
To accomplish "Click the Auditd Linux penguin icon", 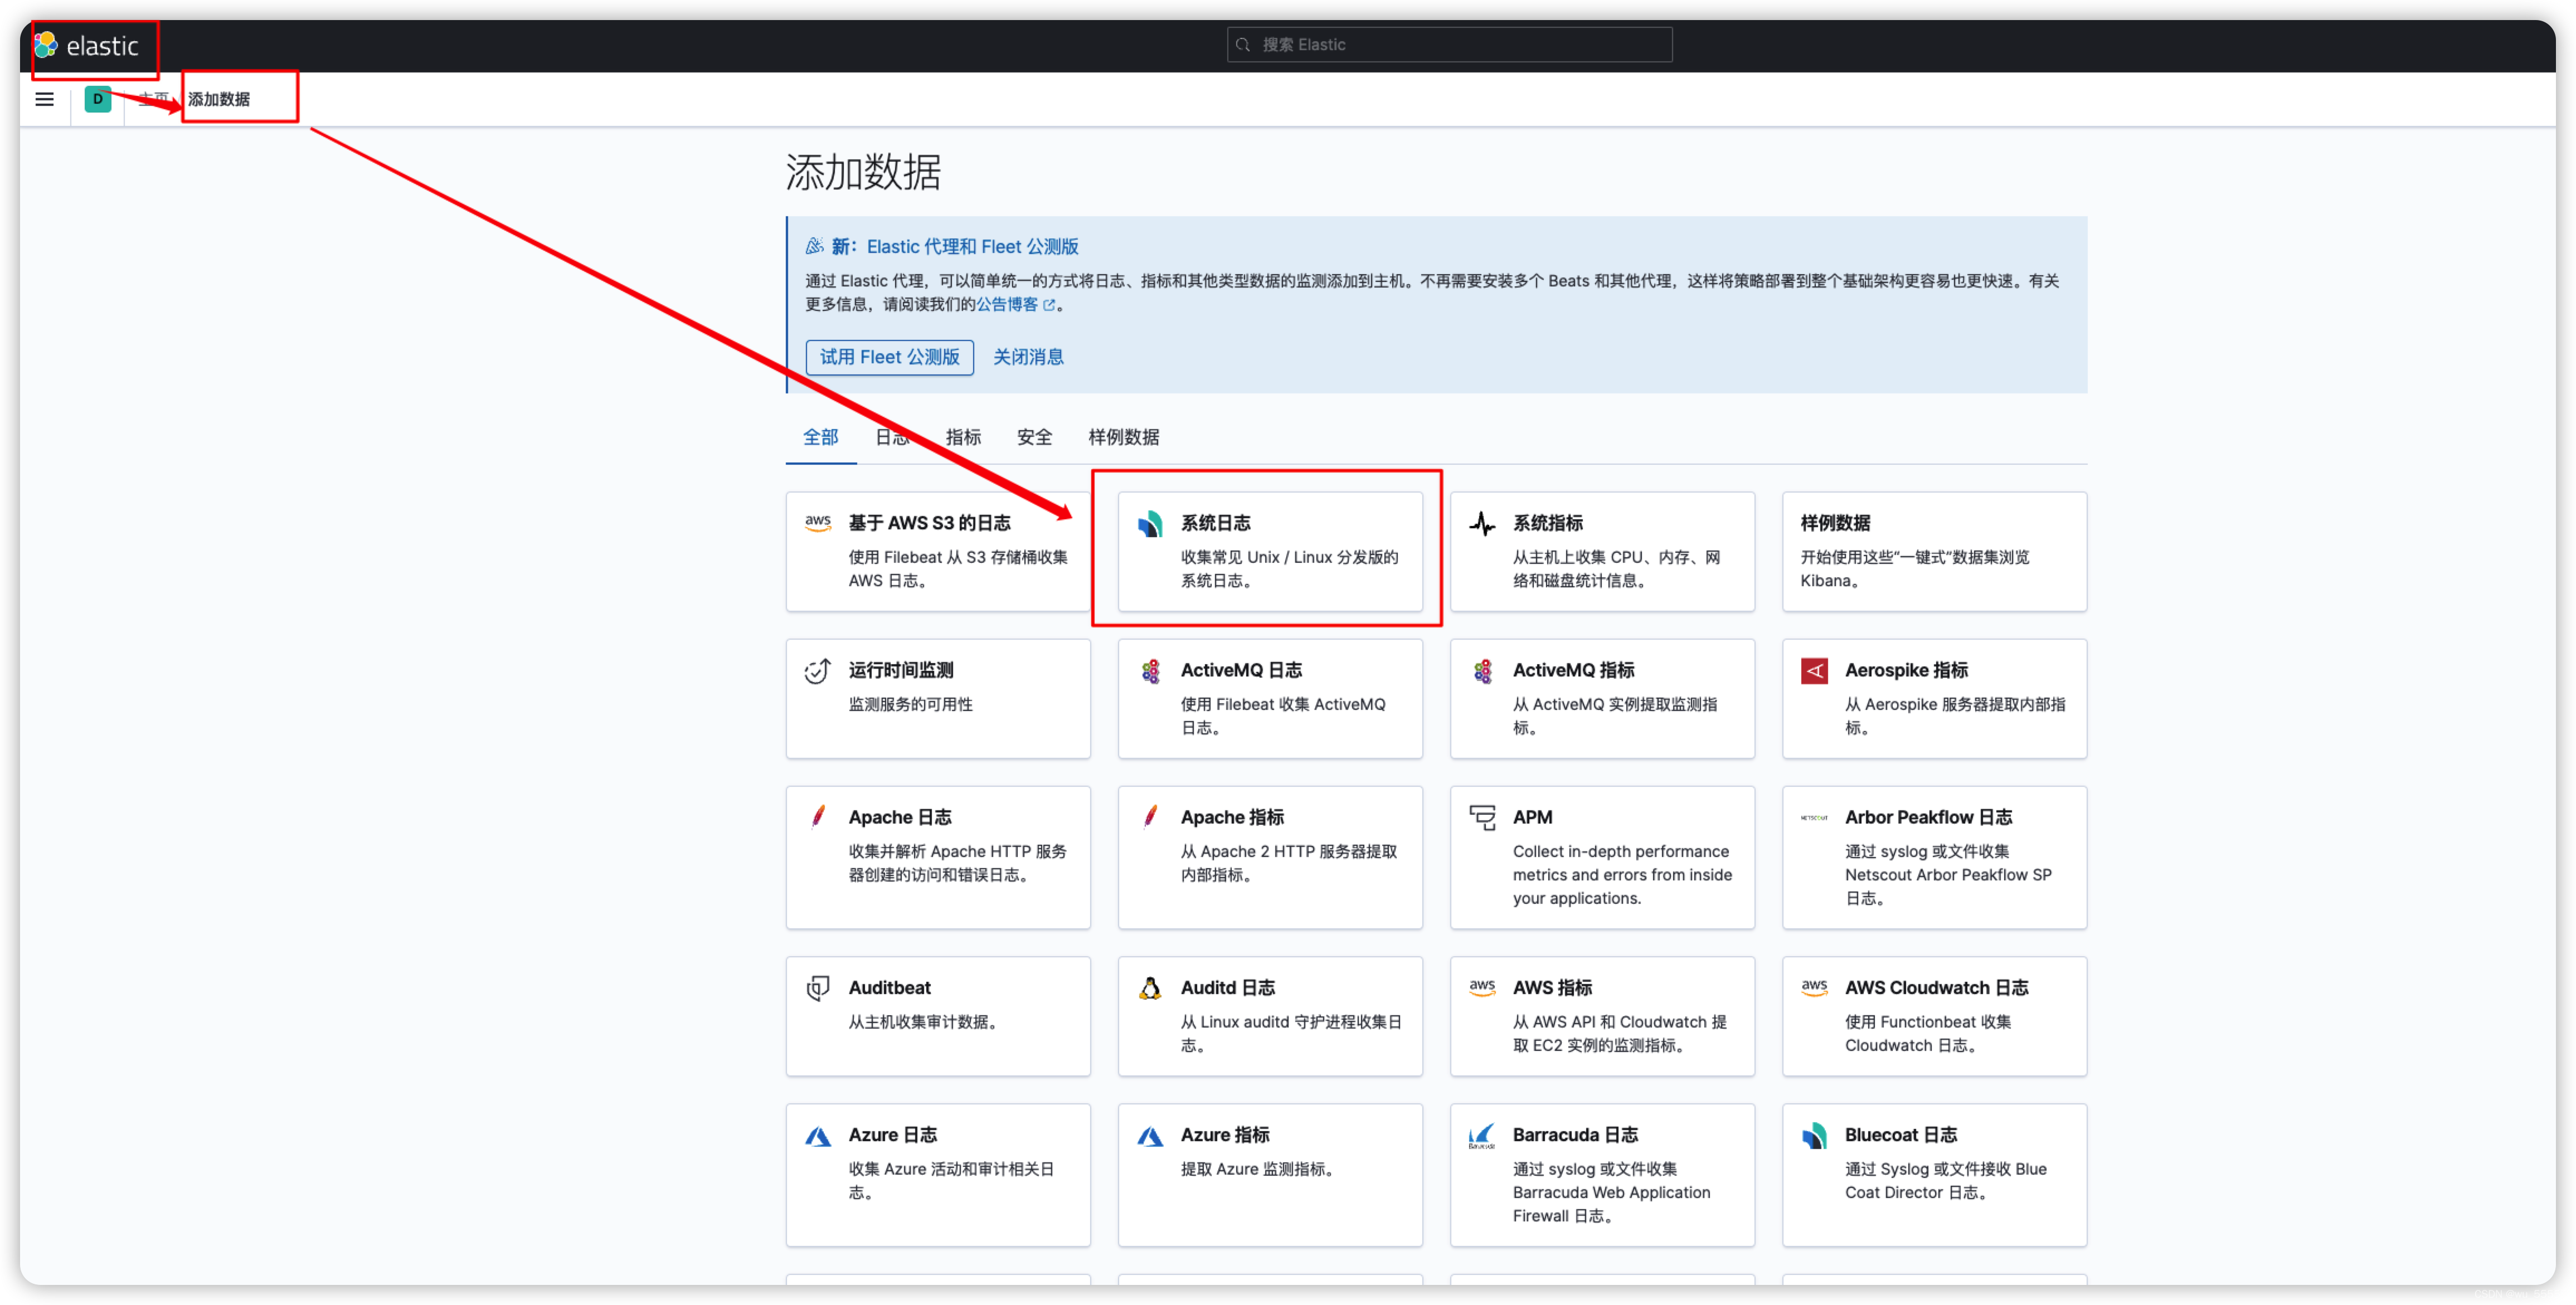I will point(1150,988).
